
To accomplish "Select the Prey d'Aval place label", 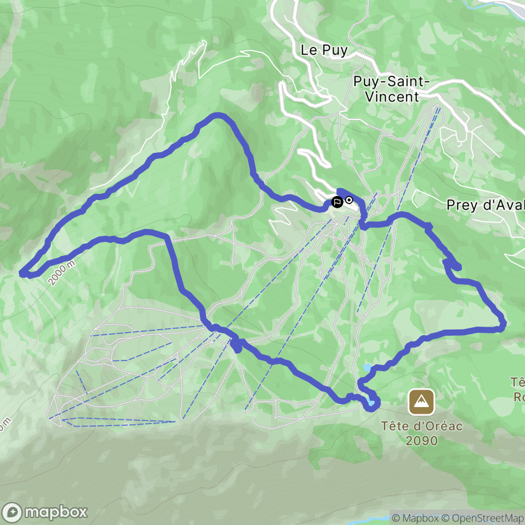I will click(x=486, y=205).
